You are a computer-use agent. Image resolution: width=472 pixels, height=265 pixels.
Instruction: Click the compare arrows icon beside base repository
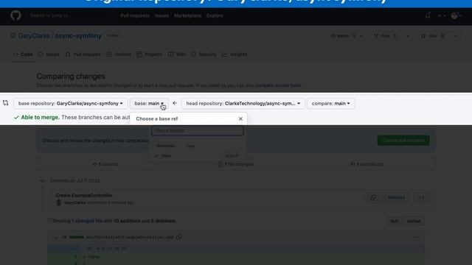tap(5, 103)
